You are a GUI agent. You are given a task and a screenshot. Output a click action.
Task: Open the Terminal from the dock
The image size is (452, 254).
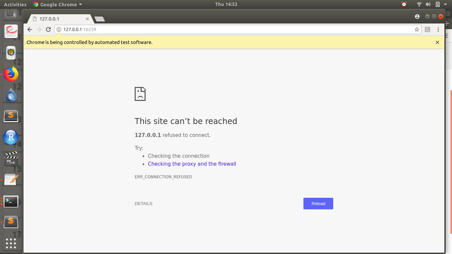[11, 201]
